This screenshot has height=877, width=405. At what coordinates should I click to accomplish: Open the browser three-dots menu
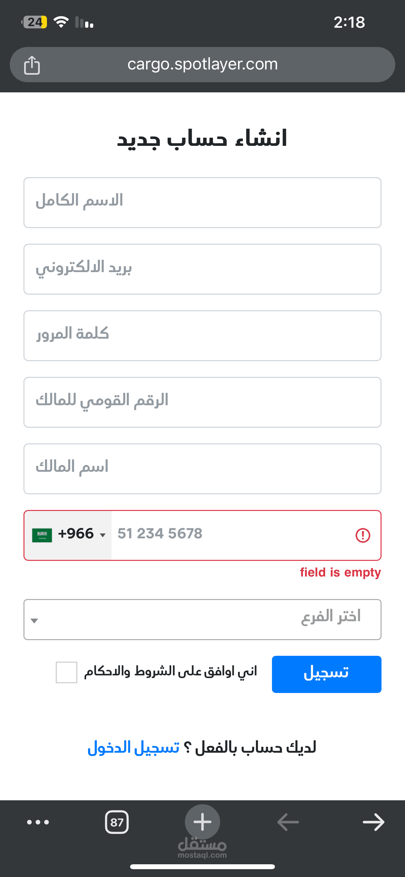tap(38, 822)
